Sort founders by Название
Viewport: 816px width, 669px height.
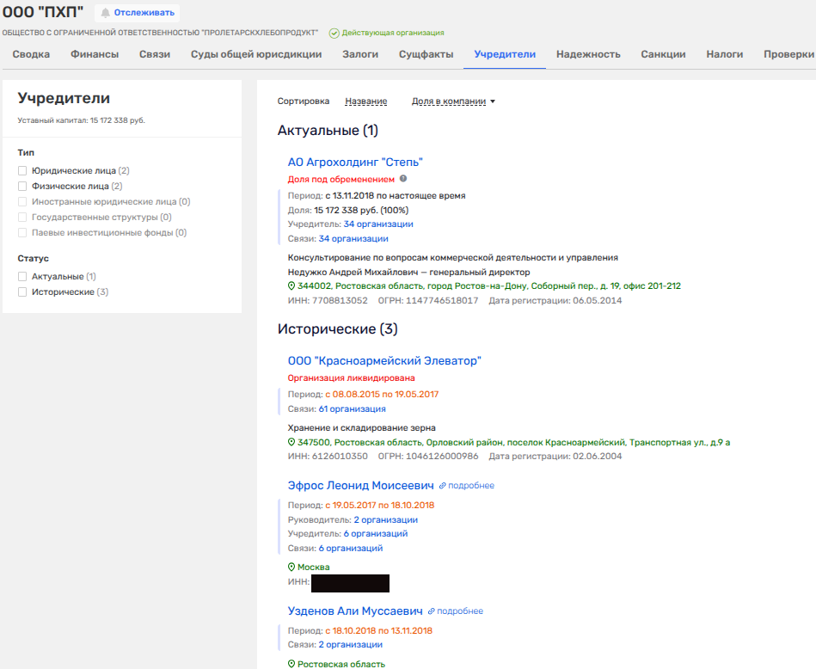(365, 101)
